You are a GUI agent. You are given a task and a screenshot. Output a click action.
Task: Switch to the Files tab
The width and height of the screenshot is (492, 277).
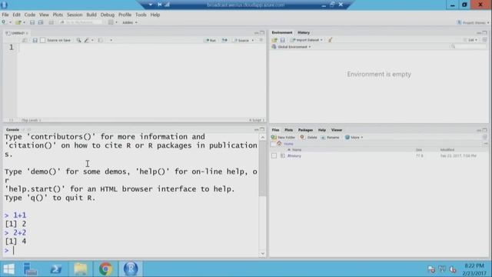click(x=275, y=130)
